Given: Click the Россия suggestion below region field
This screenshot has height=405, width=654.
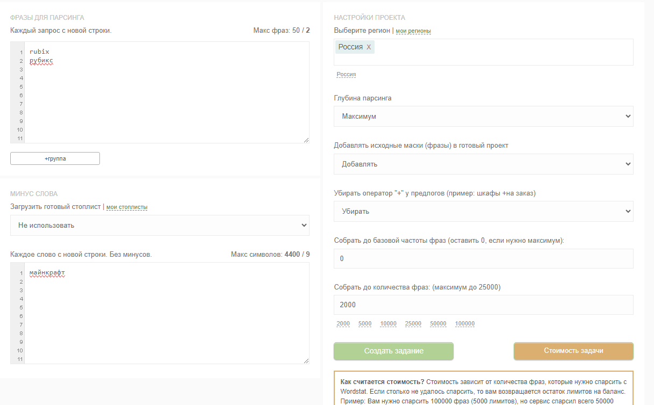Looking at the screenshot, I should (x=346, y=75).
